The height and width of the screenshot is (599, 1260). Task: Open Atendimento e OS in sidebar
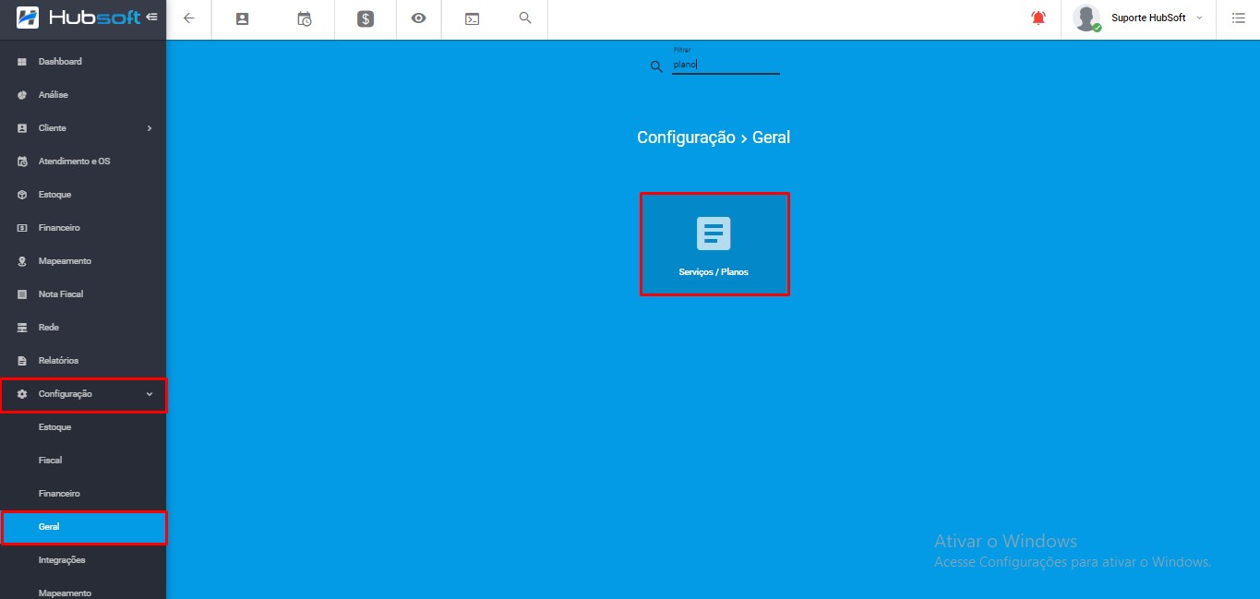(x=74, y=162)
